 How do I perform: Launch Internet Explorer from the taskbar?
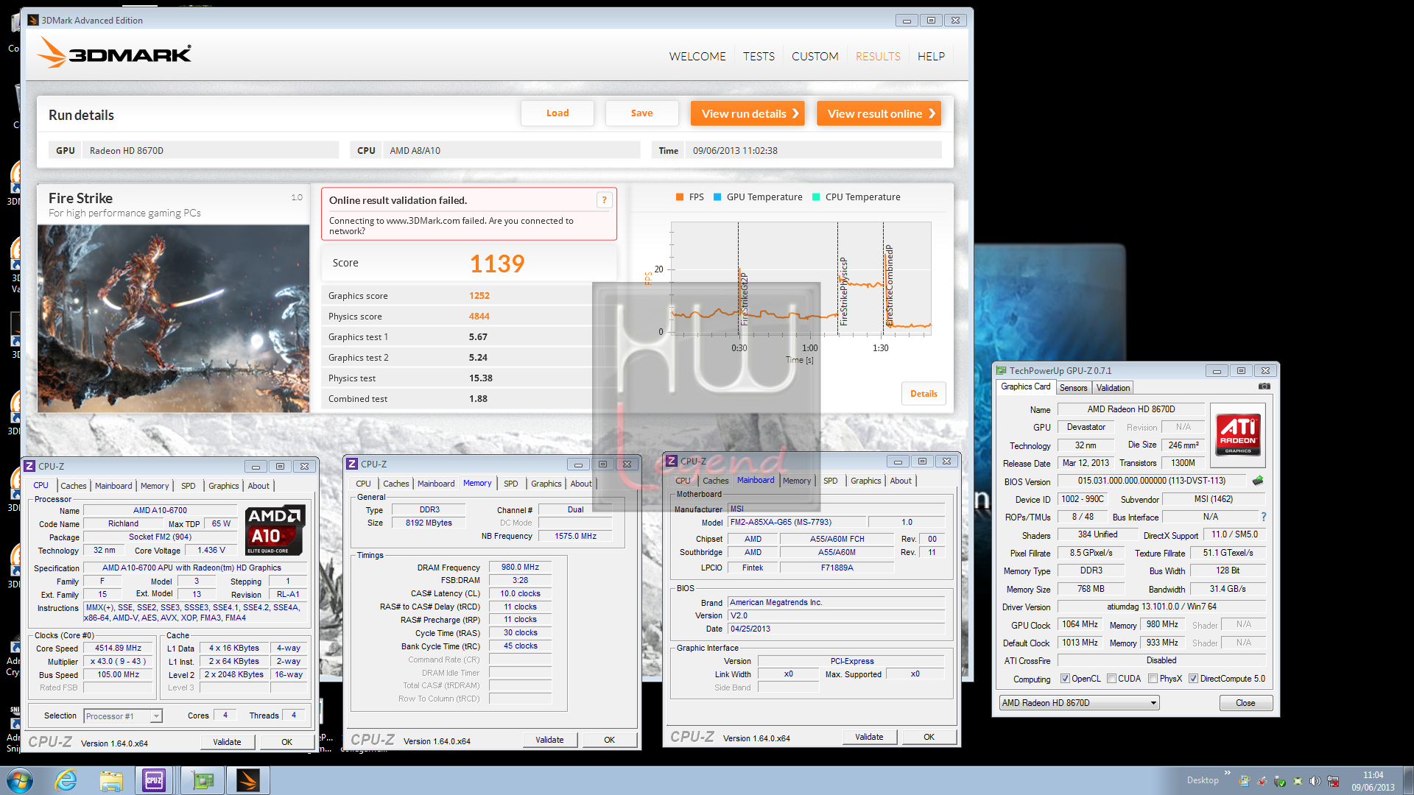click(66, 780)
